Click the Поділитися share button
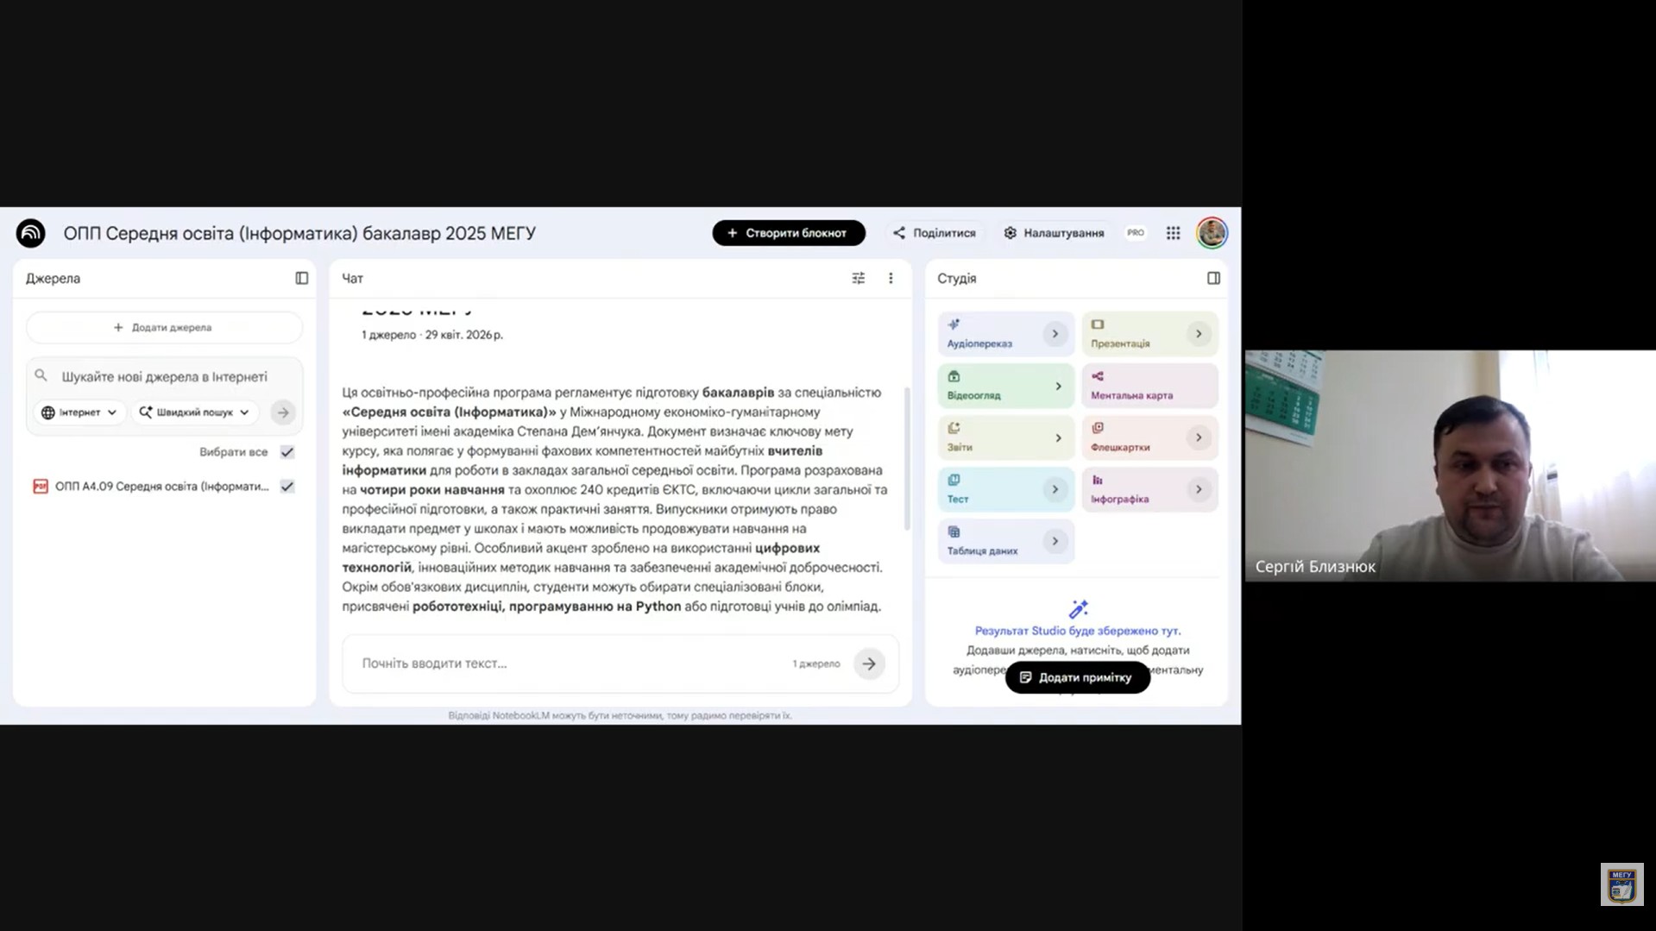The width and height of the screenshot is (1656, 931). (935, 233)
